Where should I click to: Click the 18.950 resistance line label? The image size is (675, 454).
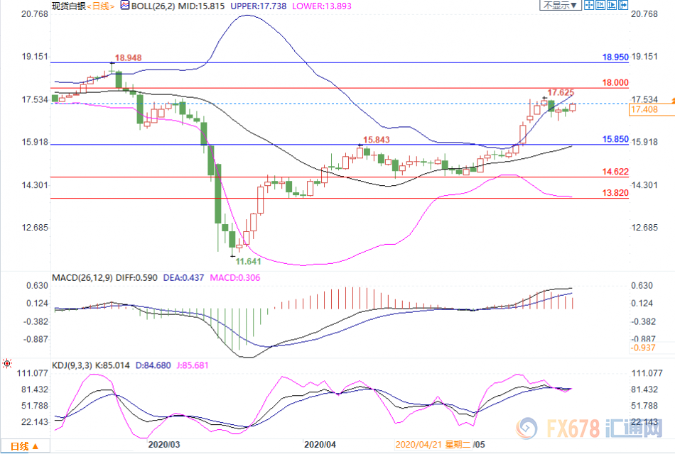tap(615, 56)
